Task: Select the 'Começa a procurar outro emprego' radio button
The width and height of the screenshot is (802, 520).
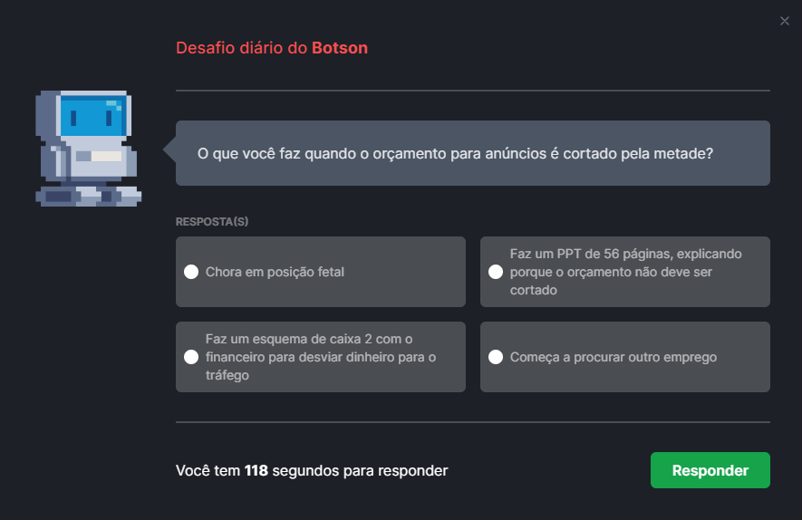Action: 496,357
